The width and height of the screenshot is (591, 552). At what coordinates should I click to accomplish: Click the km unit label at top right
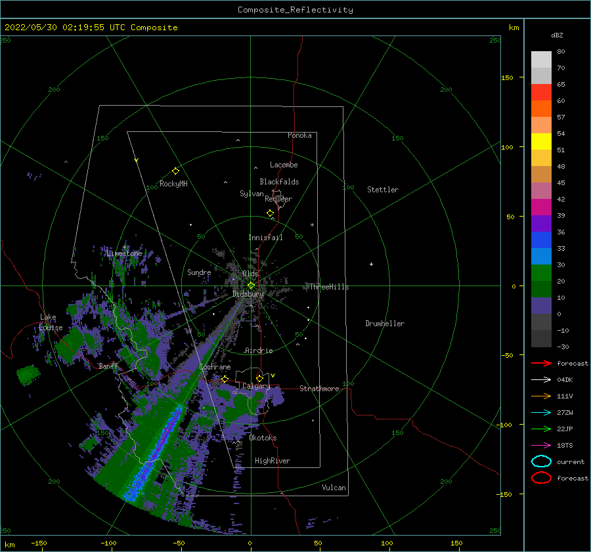[x=514, y=28]
